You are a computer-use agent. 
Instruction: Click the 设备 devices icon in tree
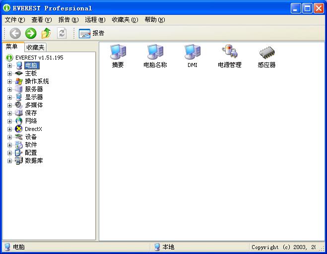coord(19,137)
